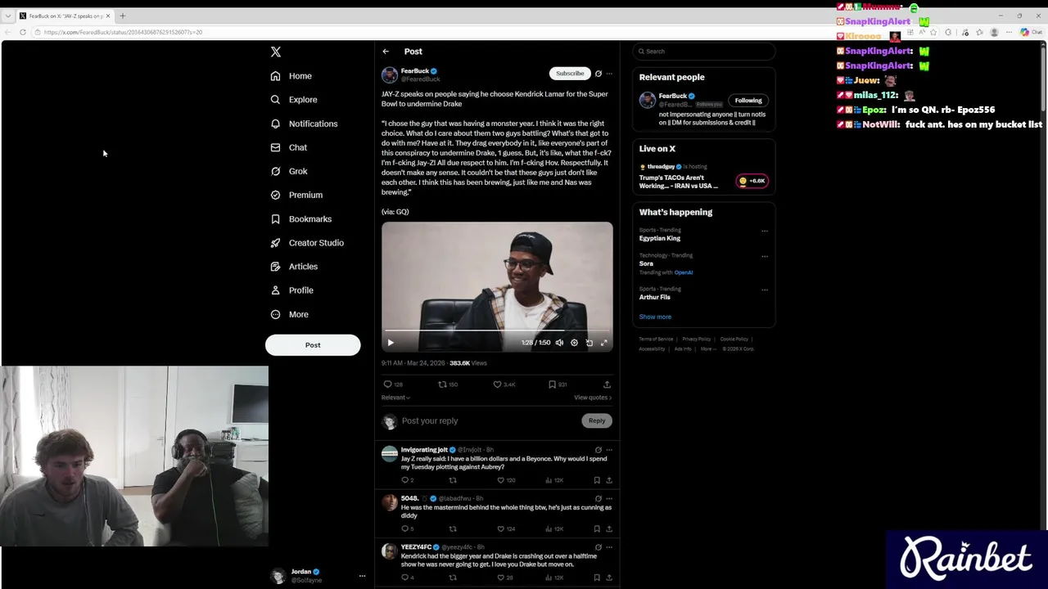This screenshot has height=589, width=1048.
Task: Click the browser address bar URL
Action: [x=123, y=32]
